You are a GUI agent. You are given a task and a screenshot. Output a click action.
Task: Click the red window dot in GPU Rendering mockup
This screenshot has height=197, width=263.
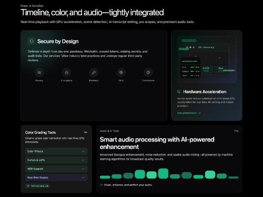click(x=194, y=48)
